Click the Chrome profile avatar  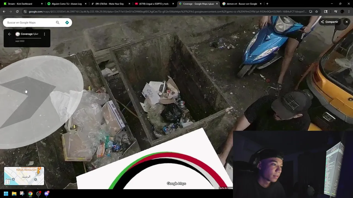coord(342,12)
